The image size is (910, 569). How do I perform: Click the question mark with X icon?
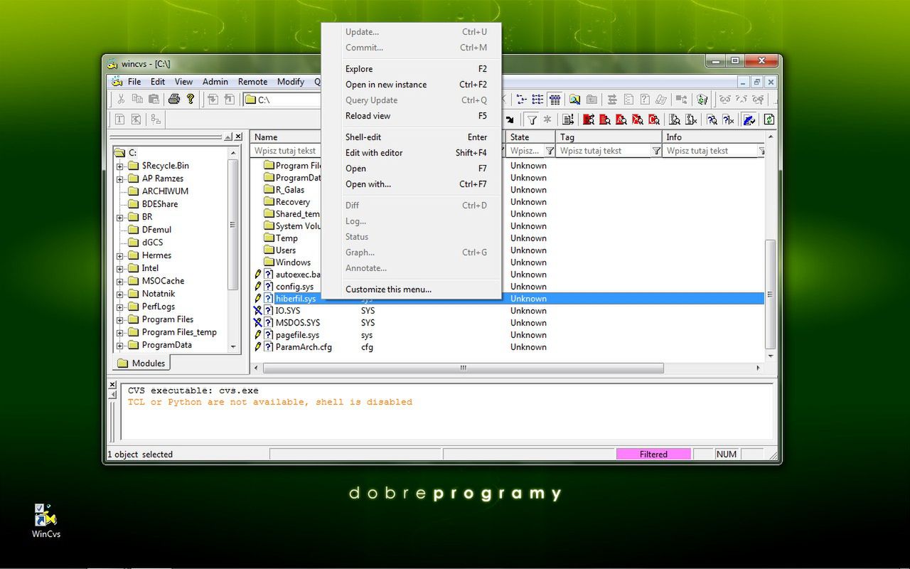(728, 119)
